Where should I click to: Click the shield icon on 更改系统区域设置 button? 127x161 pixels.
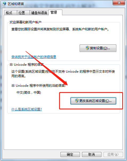77,101
